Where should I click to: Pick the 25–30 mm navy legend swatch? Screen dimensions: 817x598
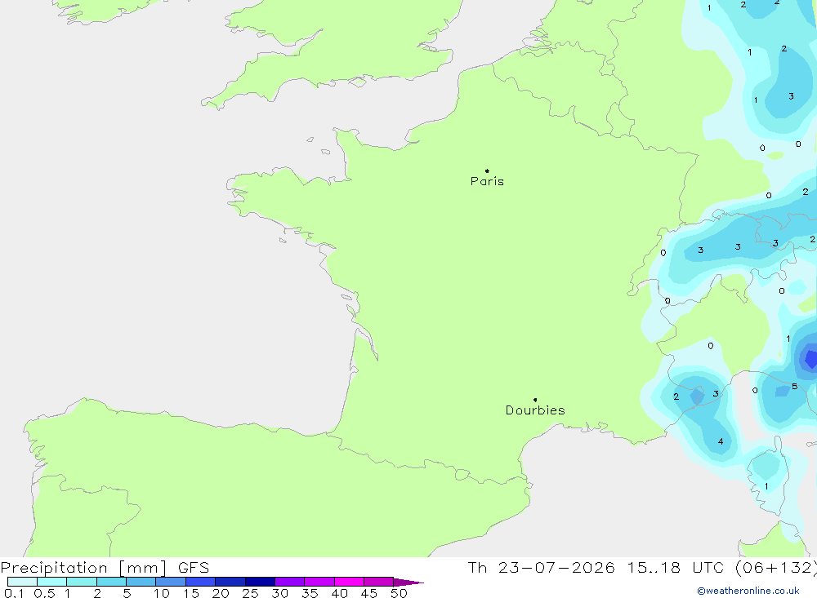click(260, 582)
